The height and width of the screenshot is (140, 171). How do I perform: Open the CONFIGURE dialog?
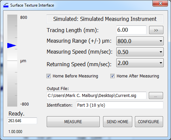point(149,121)
